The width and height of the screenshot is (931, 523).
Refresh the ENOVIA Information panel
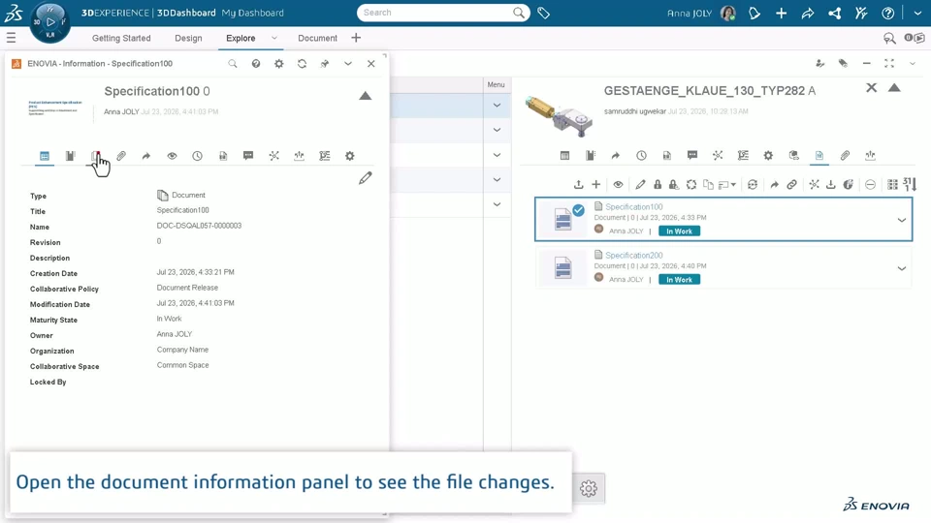tap(303, 64)
